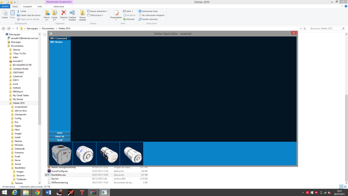Click Copiar ruta de acceso
Screen dimensions: 348x196
[28, 15]
